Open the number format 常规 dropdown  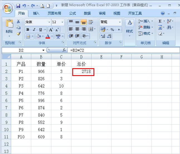pyautogui.click(x=120, y=22)
